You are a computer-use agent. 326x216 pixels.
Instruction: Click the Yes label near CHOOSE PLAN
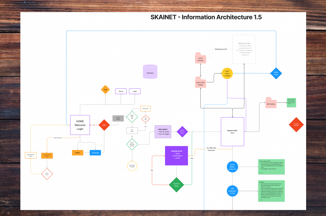(x=192, y=158)
